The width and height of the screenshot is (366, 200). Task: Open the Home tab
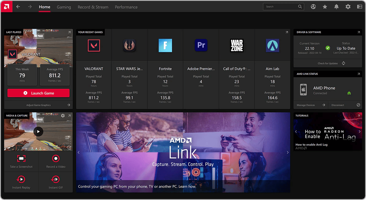45,7
